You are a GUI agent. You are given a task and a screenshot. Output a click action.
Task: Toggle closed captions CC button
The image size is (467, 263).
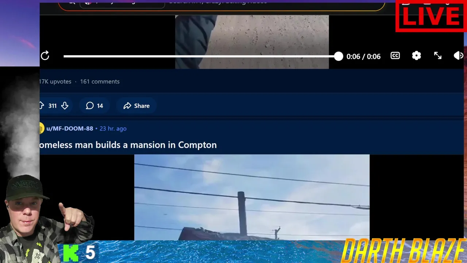395,56
